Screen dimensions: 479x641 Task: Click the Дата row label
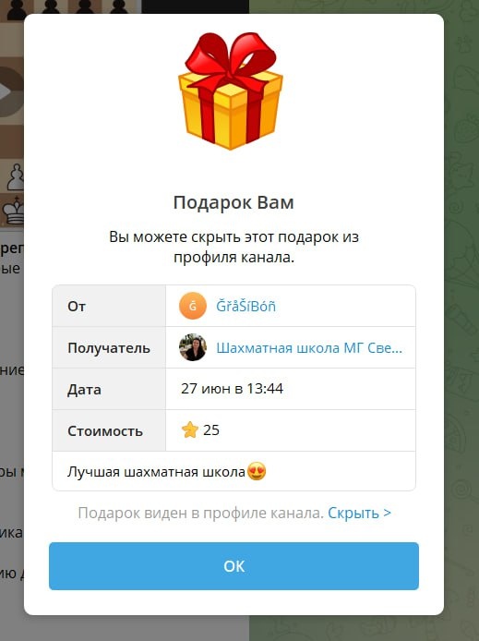point(84,390)
